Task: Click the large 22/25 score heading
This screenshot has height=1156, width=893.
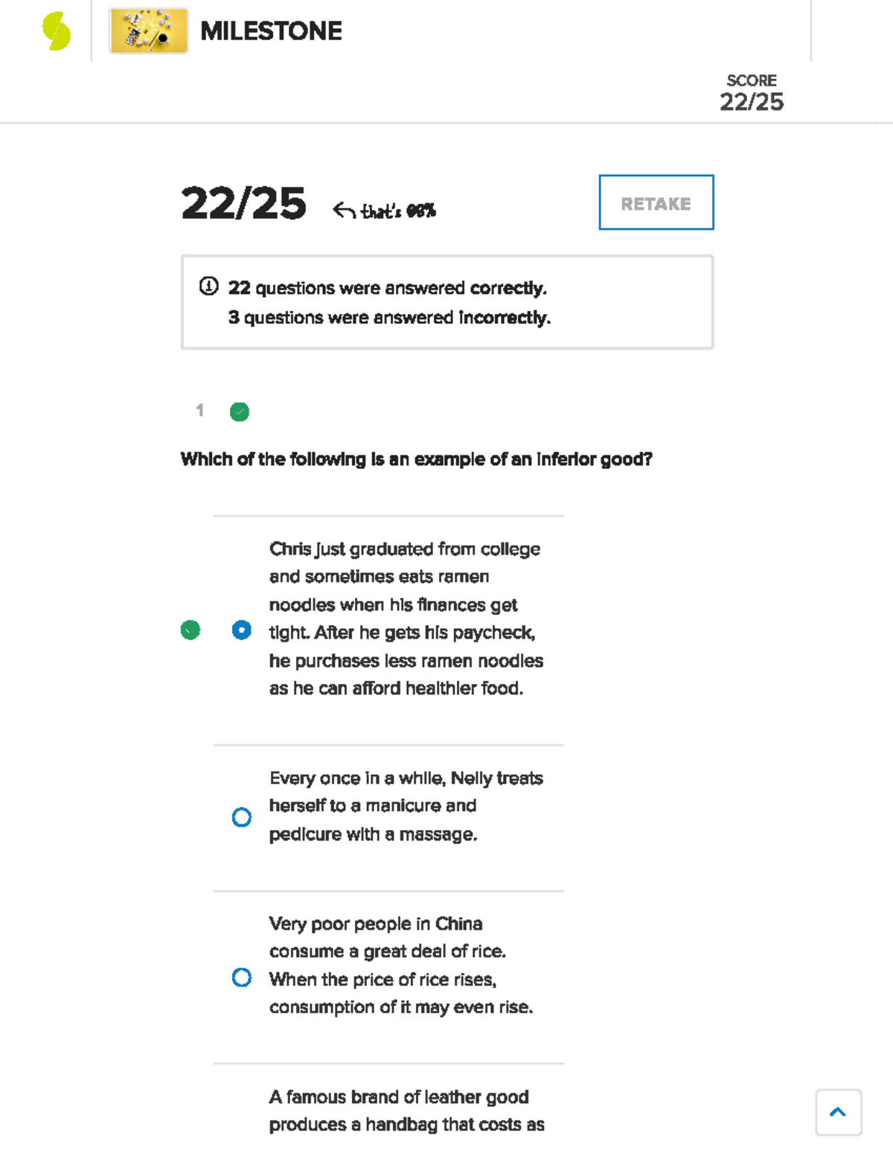Action: point(243,204)
